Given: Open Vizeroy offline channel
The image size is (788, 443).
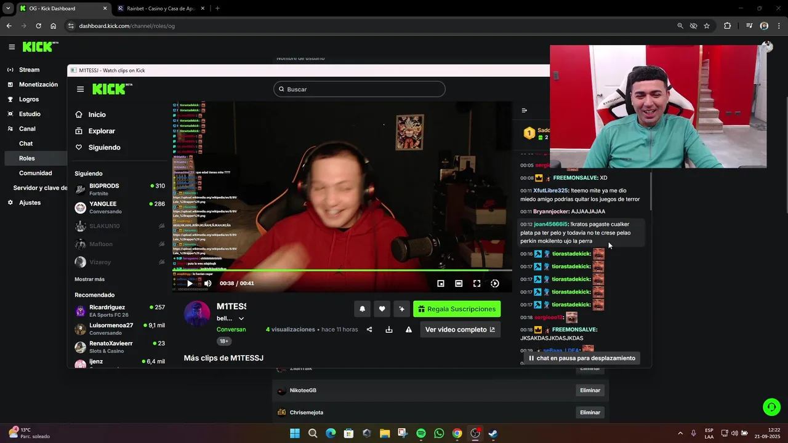Looking at the screenshot, I should pos(120,262).
